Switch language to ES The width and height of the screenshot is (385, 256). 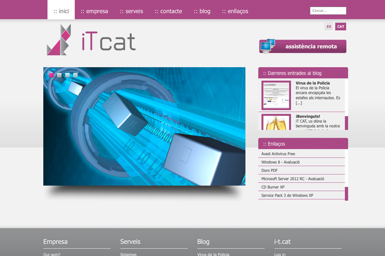point(329,27)
